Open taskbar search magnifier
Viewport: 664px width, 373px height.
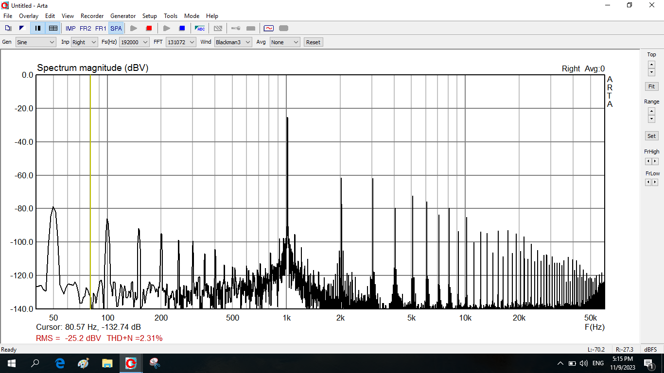(35, 363)
